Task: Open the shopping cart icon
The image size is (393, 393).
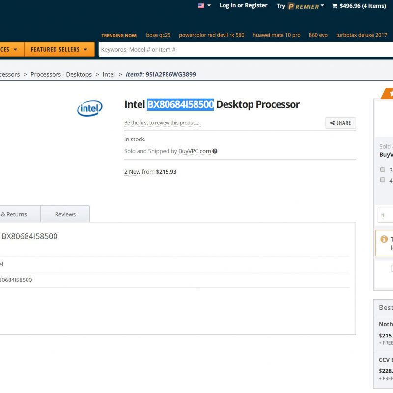Action: coord(335,6)
